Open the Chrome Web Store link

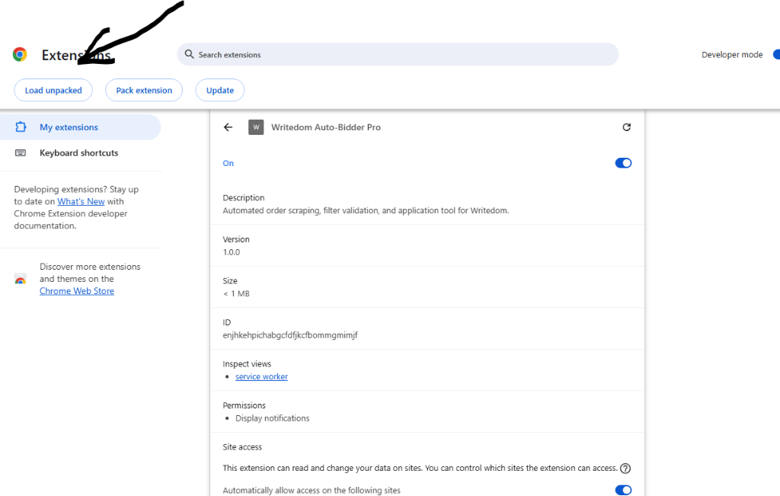[x=77, y=291]
